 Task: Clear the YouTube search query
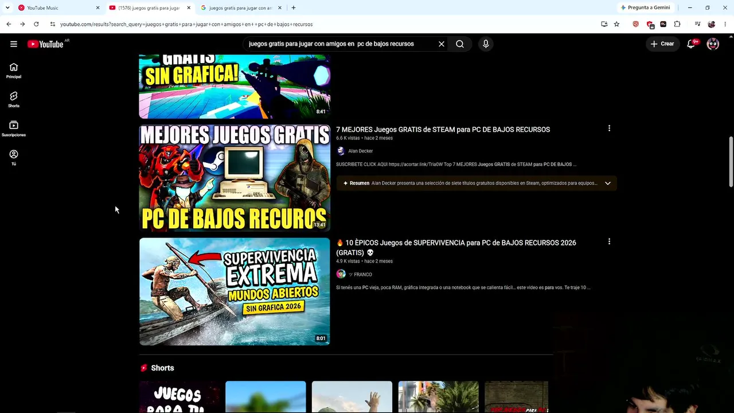point(442,44)
